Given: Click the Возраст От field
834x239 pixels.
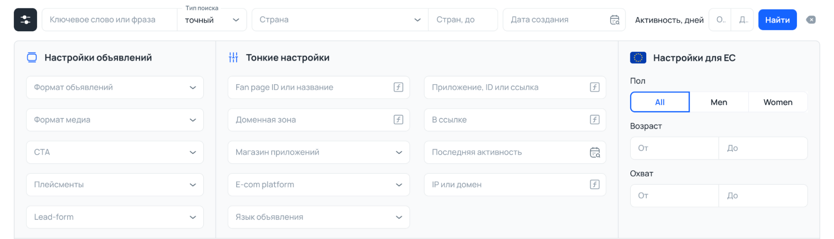Looking at the screenshot, I should (675, 148).
